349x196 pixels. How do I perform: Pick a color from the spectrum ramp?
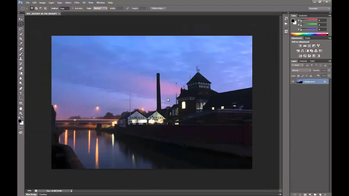(309, 34)
